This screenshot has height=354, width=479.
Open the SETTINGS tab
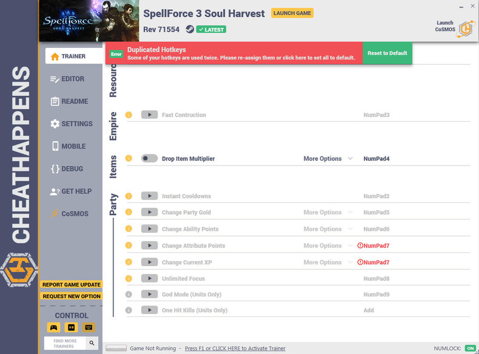tap(71, 124)
